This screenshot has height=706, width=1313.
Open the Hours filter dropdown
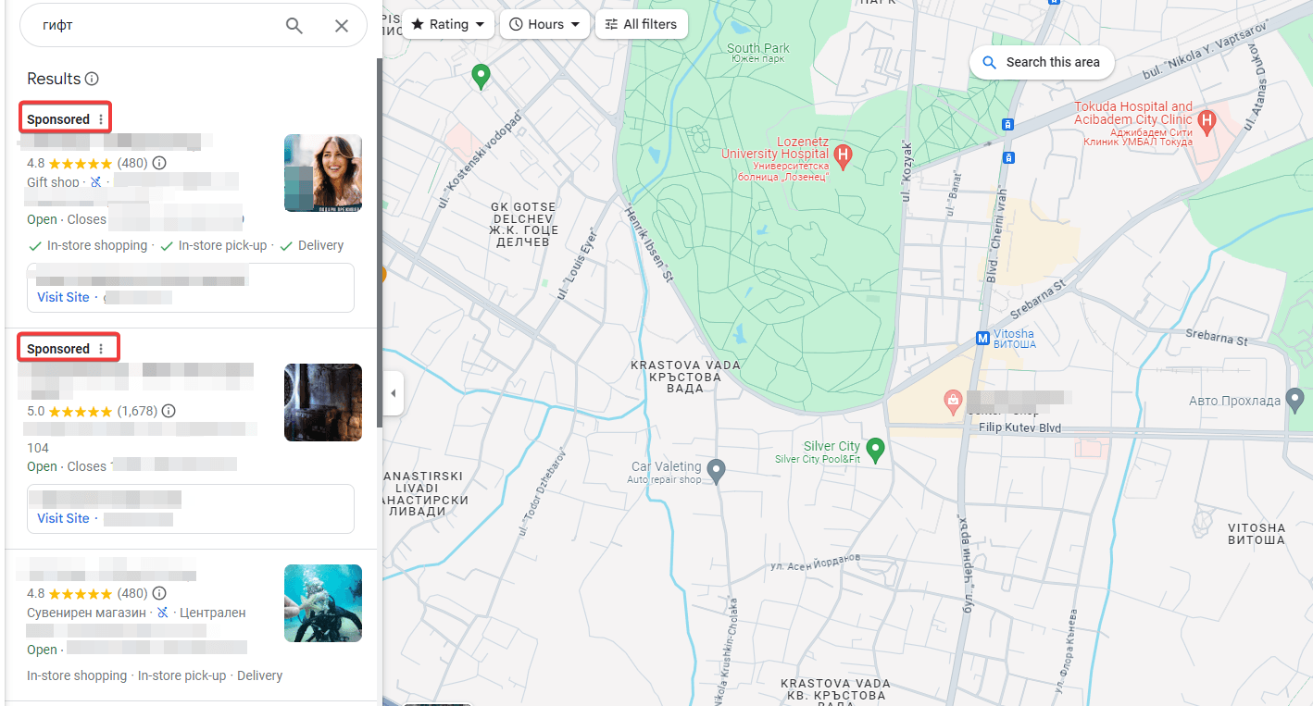click(545, 24)
